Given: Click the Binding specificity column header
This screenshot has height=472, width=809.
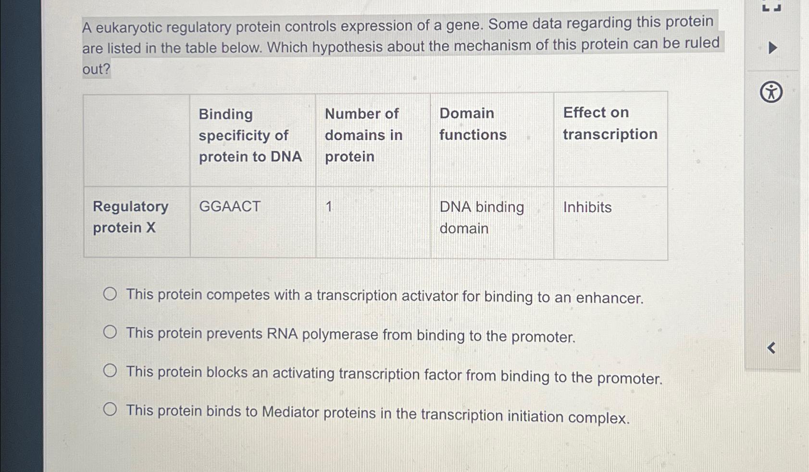Looking at the screenshot, I should point(250,135).
